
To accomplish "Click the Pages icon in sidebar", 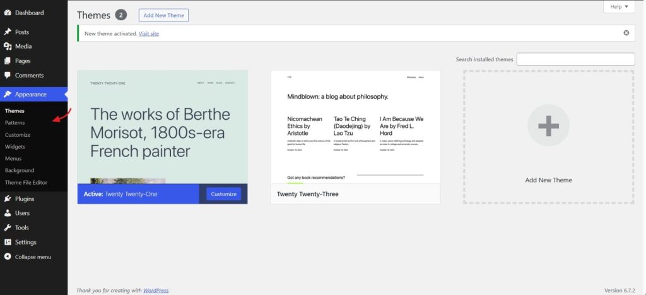I will [x=8, y=61].
